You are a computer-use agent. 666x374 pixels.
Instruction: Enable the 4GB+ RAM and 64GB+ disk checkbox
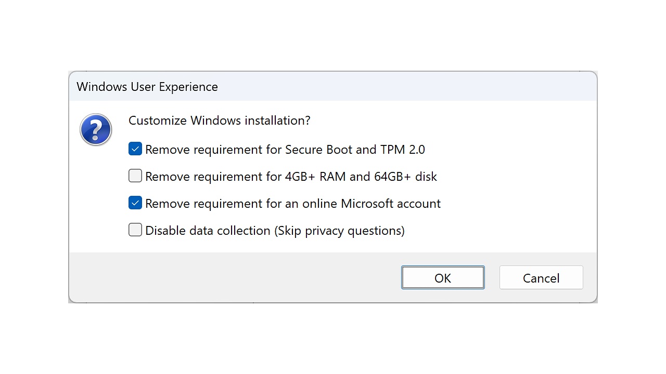click(x=135, y=176)
